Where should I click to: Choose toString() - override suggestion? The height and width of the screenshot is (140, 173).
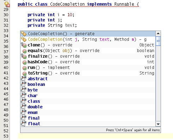88,73
